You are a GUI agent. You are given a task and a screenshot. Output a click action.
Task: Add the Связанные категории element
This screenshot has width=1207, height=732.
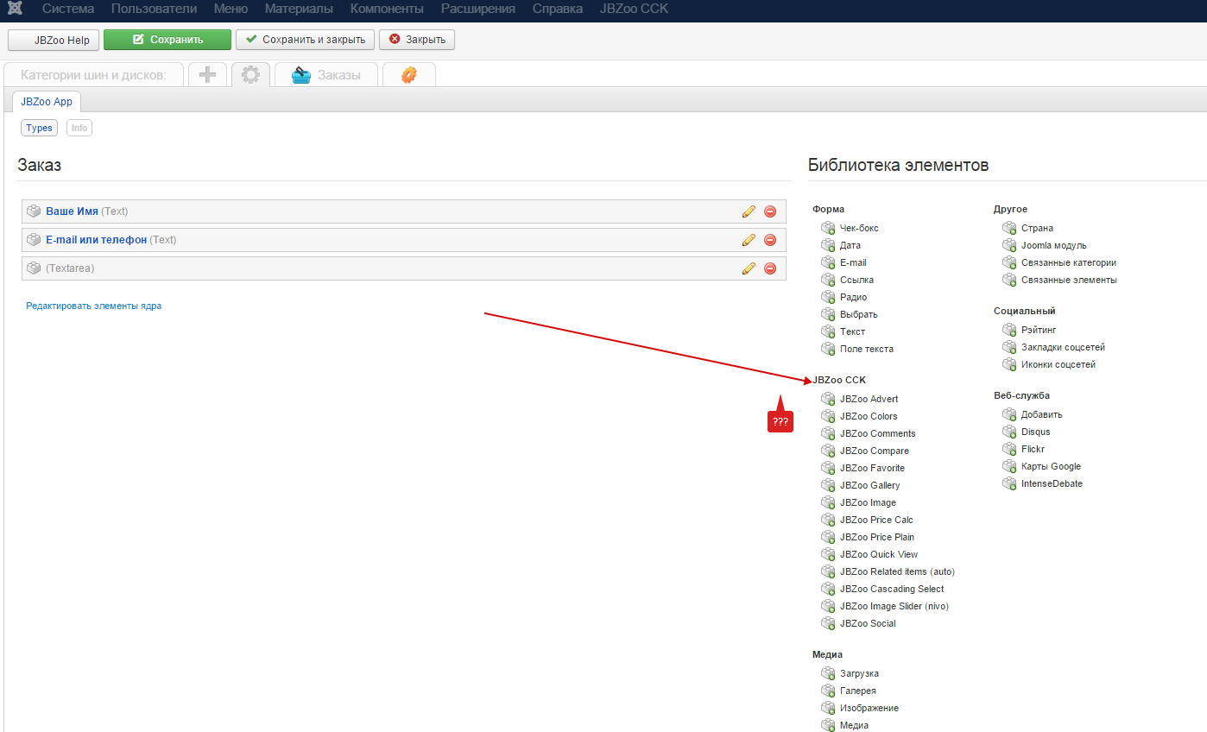[1069, 262]
